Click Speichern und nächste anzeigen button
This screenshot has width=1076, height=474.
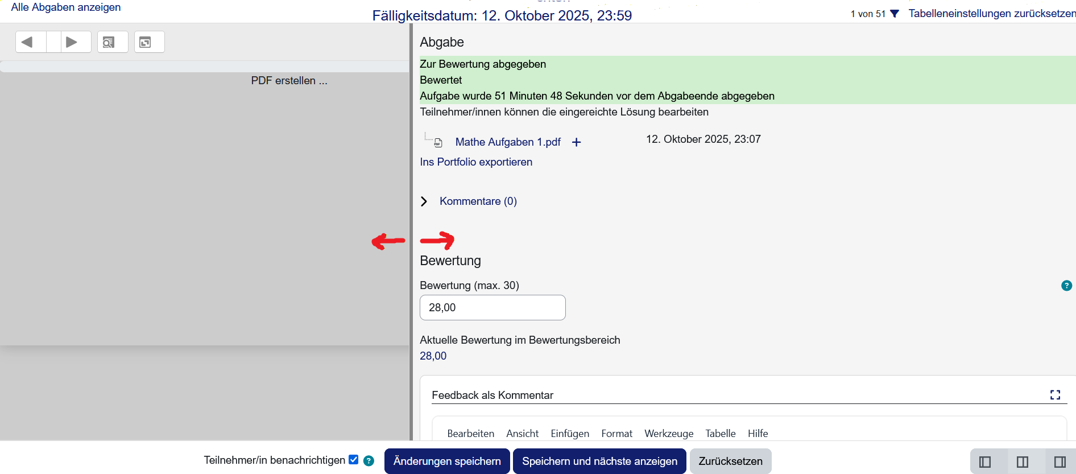click(x=599, y=461)
